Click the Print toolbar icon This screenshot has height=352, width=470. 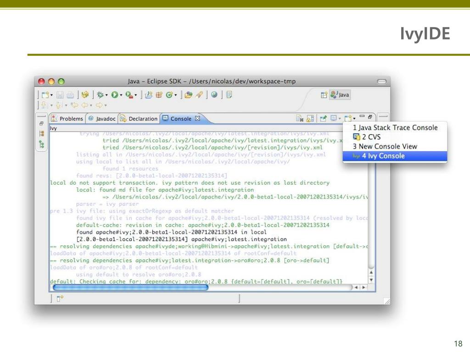coord(70,95)
